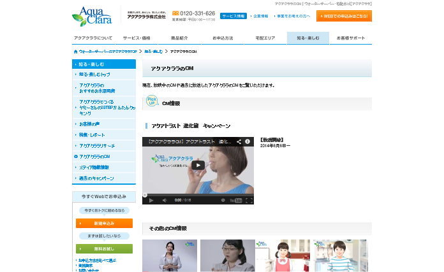Click the watch later clock icon
Viewport: 444px width, 272px height.
tap(223, 200)
